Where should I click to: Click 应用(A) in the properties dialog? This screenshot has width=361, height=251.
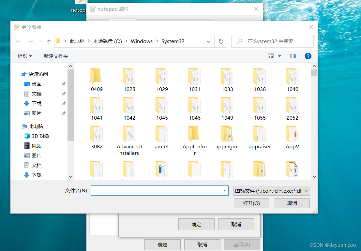(241, 244)
